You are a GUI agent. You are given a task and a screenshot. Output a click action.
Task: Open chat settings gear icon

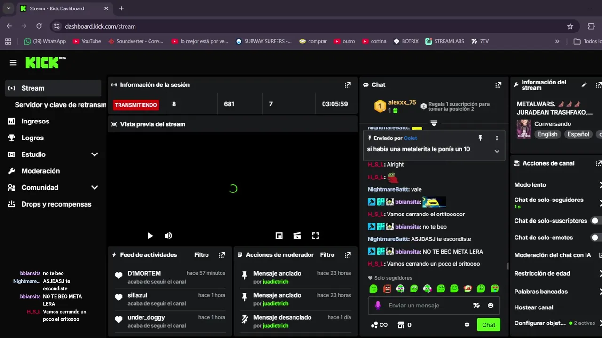click(467, 325)
